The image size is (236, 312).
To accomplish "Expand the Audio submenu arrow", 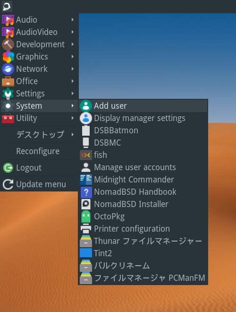I will tap(73, 20).
